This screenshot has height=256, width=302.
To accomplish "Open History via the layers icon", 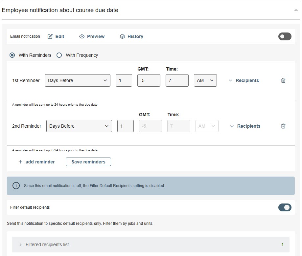I will [122, 36].
